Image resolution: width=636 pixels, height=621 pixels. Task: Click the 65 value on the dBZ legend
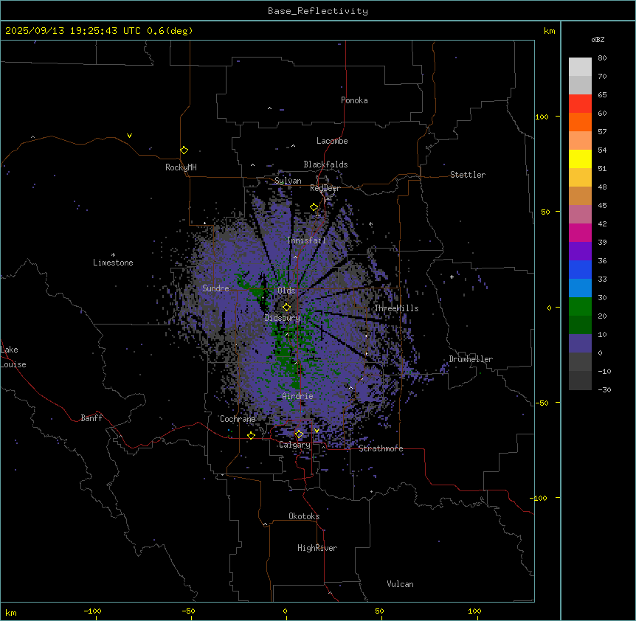[x=602, y=95]
